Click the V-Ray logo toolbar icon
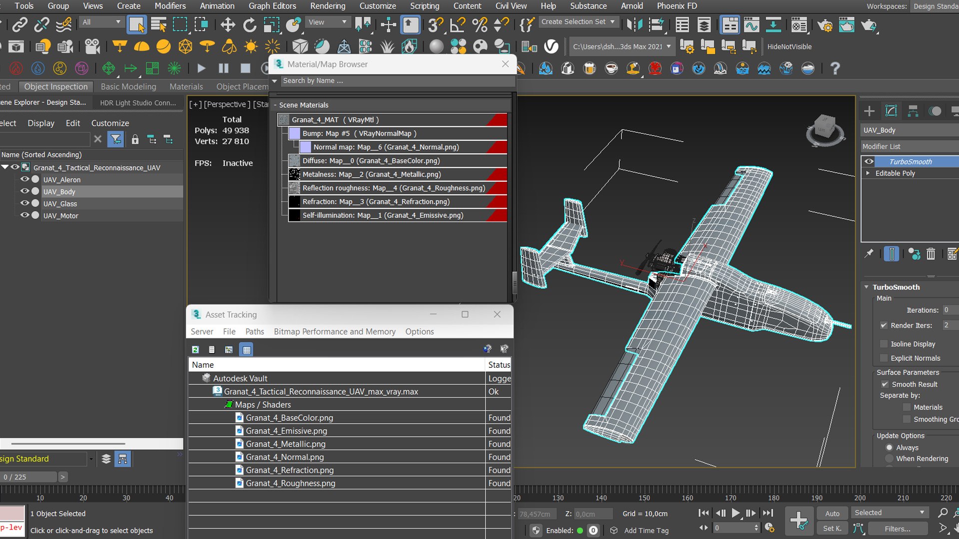959x539 pixels. (x=551, y=46)
